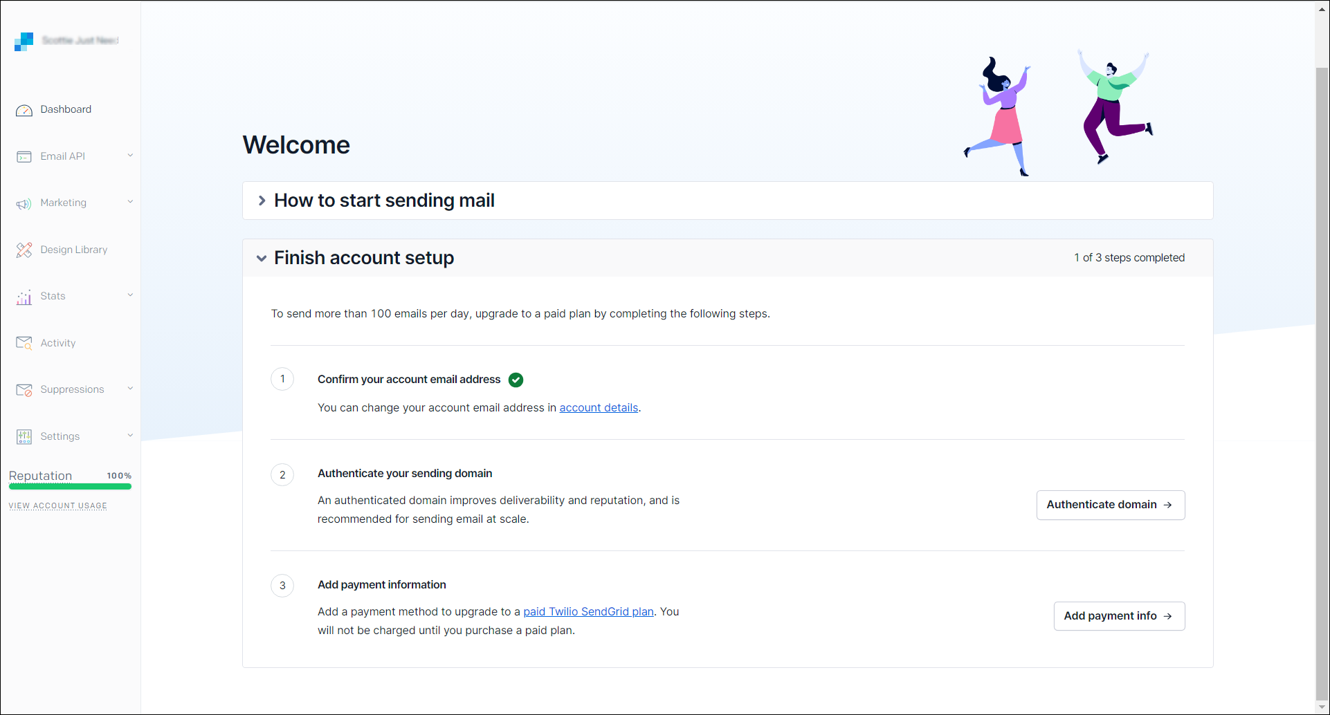The height and width of the screenshot is (715, 1330).
Task: Collapse the Finish account setup section
Action: pyautogui.click(x=262, y=258)
